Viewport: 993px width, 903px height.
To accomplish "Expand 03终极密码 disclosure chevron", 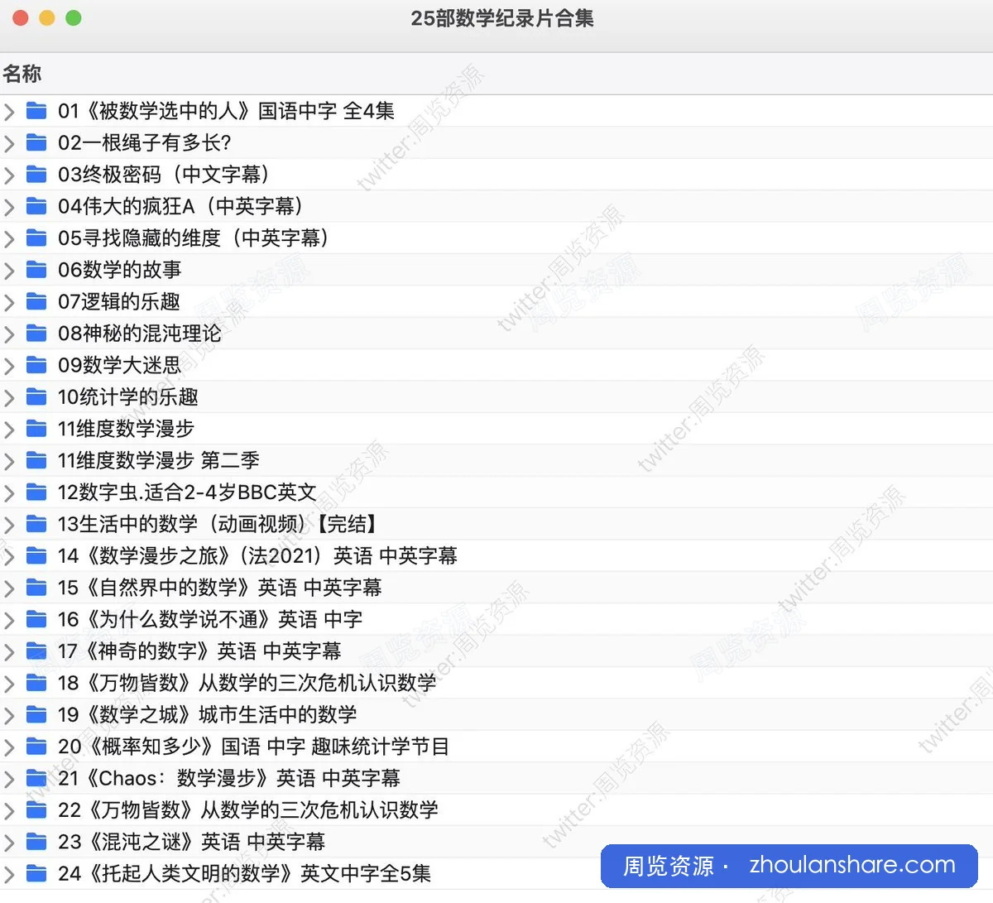I will coord(9,175).
